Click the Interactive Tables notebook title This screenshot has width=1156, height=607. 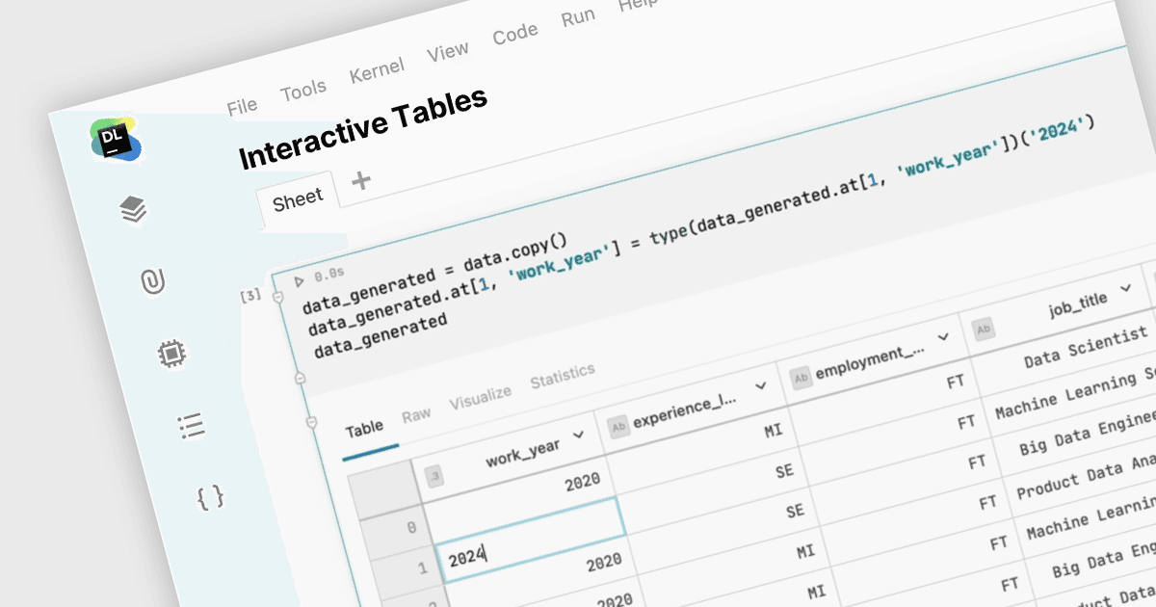pyautogui.click(x=363, y=129)
